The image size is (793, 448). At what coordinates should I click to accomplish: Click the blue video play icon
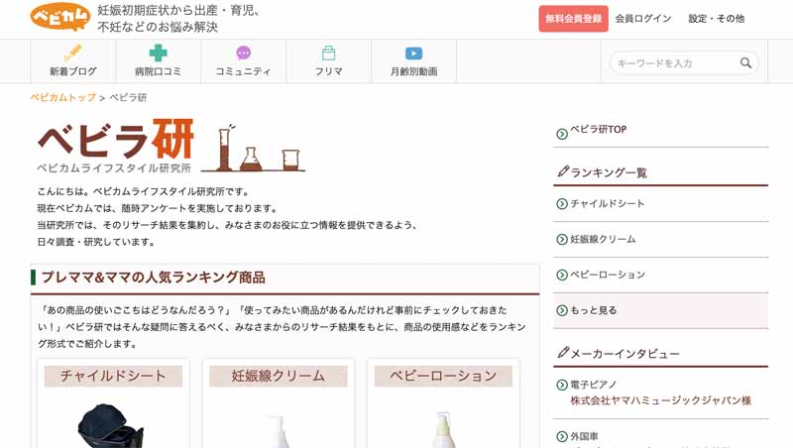413,54
